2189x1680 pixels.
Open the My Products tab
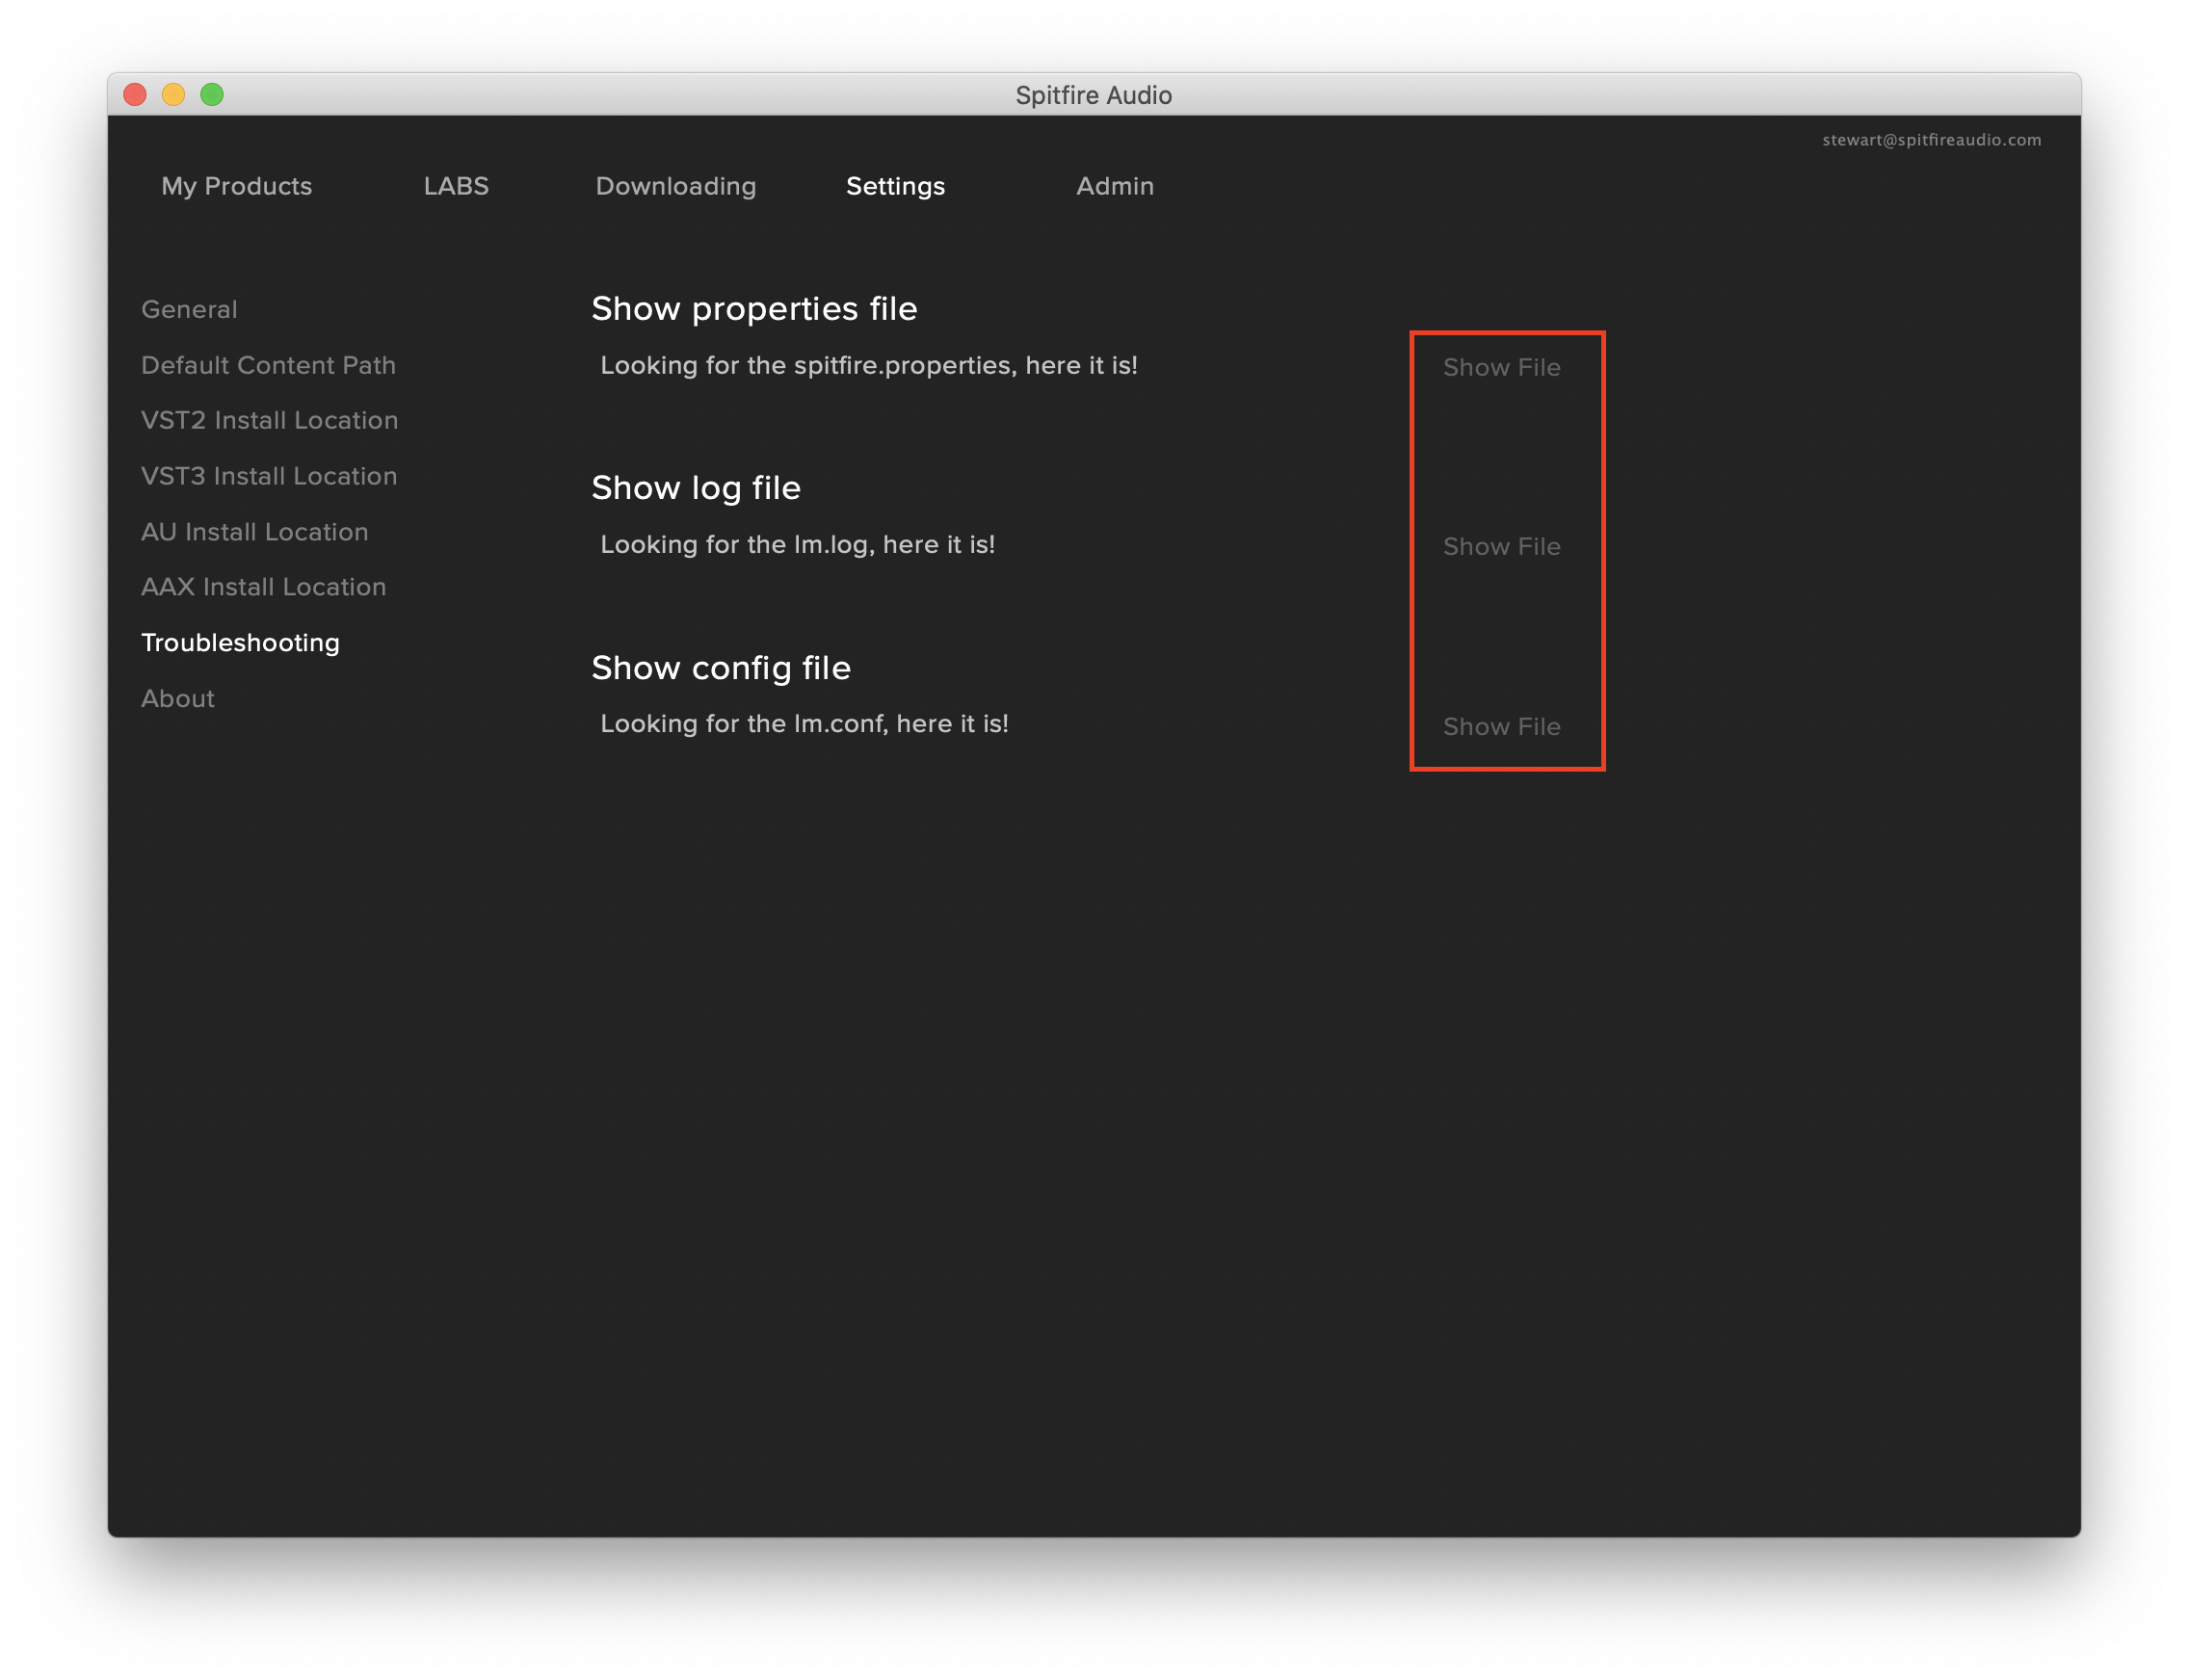point(237,186)
